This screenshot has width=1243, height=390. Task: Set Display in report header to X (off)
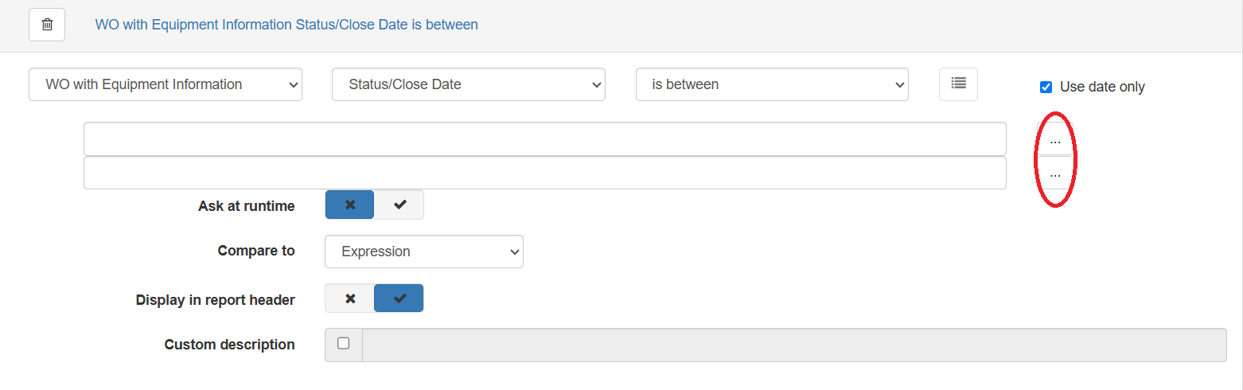point(350,298)
